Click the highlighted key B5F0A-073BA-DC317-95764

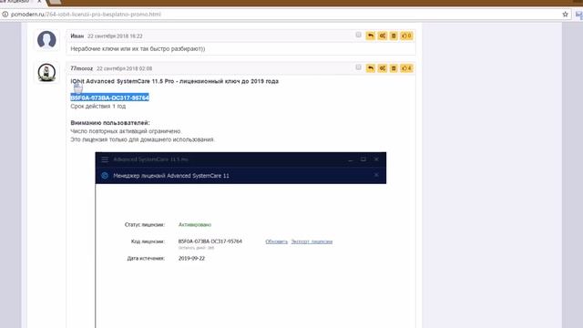pyautogui.click(x=109, y=97)
